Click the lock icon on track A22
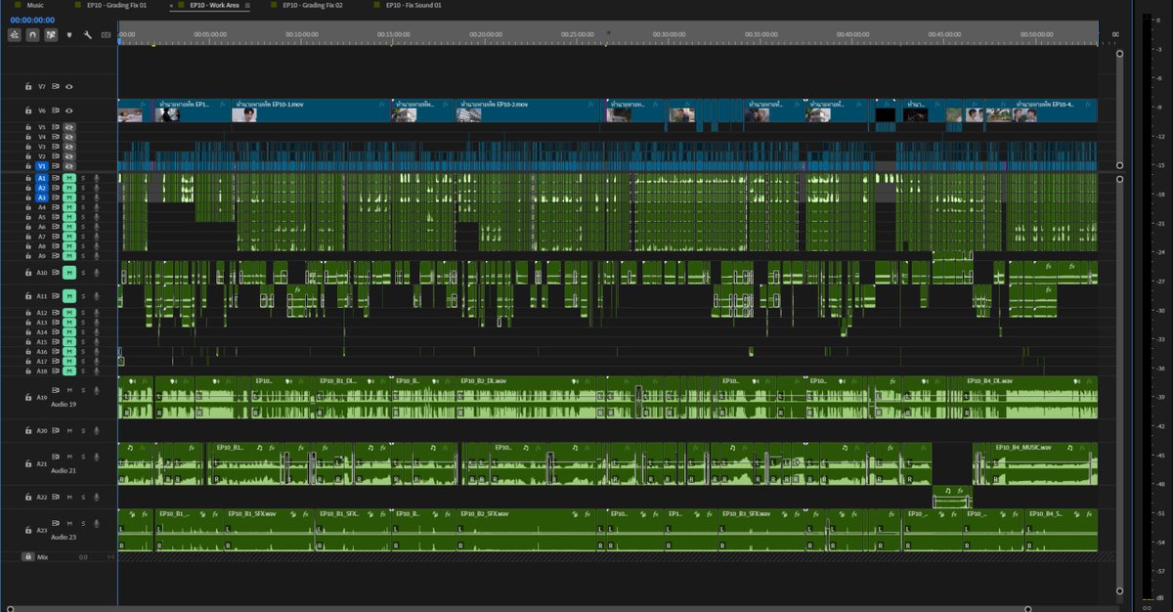 click(x=28, y=497)
